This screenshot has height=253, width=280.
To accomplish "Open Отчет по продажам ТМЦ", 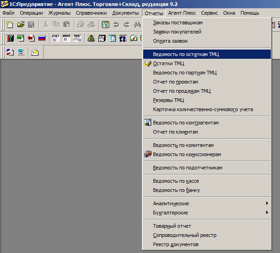I will coord(207,91).
